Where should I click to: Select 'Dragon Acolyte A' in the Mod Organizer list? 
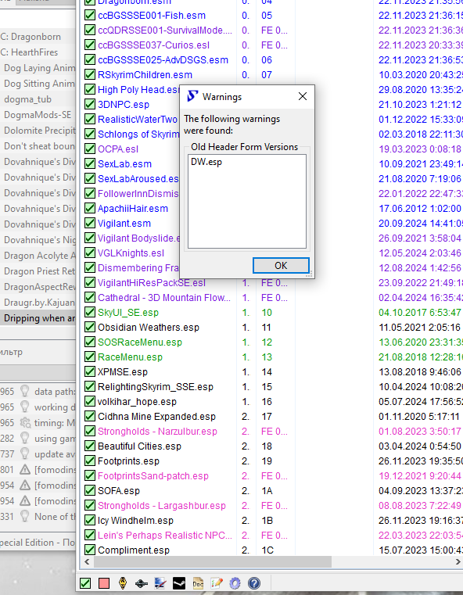[38, 256]
